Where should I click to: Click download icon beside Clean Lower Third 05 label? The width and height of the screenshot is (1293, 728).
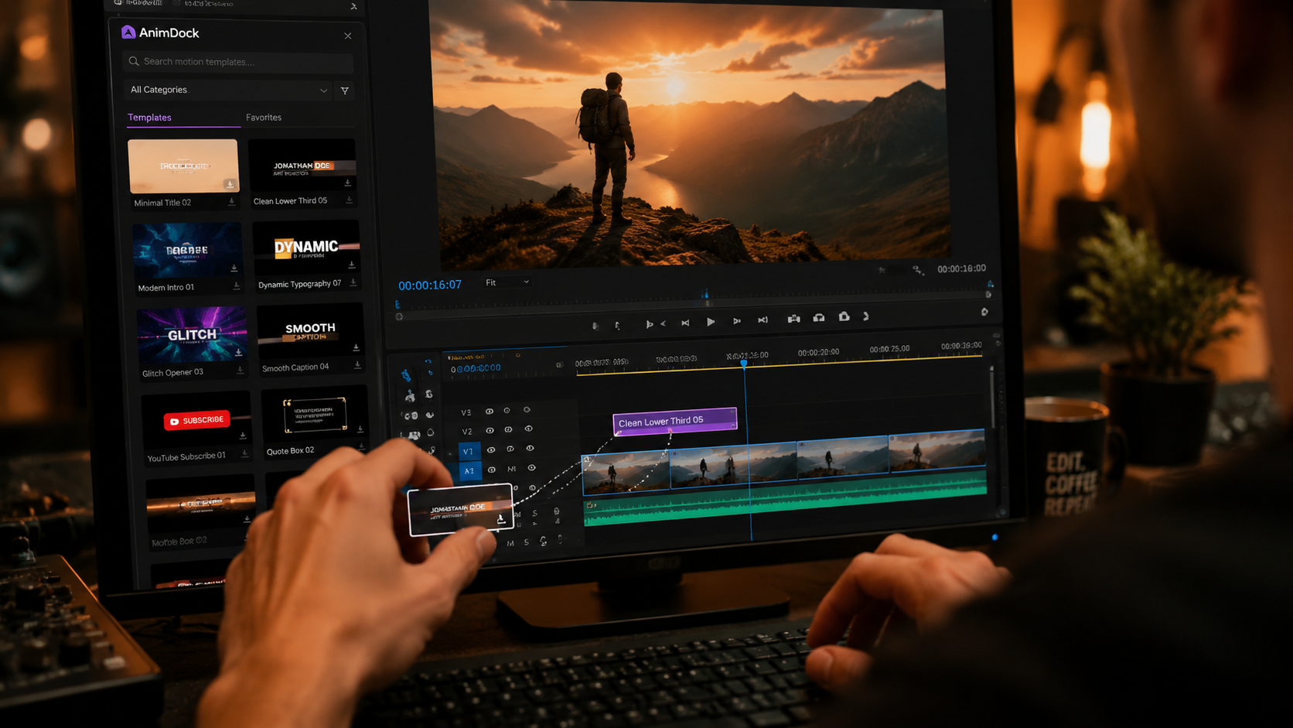pyautogui.click(x=350, y=200)
